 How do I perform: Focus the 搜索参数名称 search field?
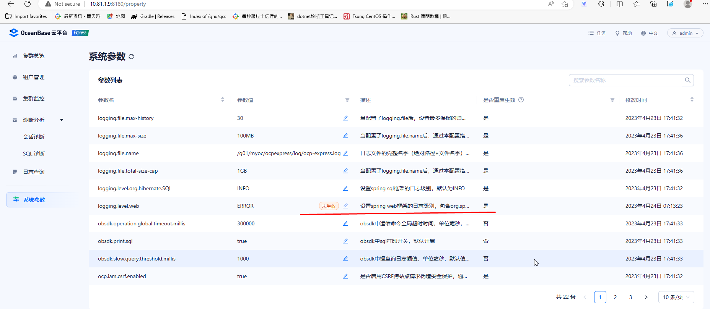point(625,80)
